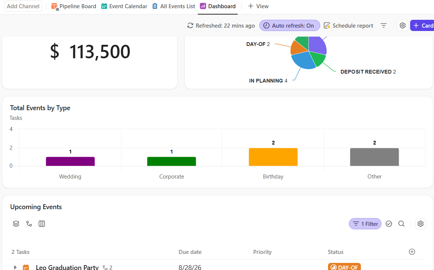Click the Total Events by Type title
This screenshot has width=434, height=270.
pyautogui.click(x=40, y=108)
